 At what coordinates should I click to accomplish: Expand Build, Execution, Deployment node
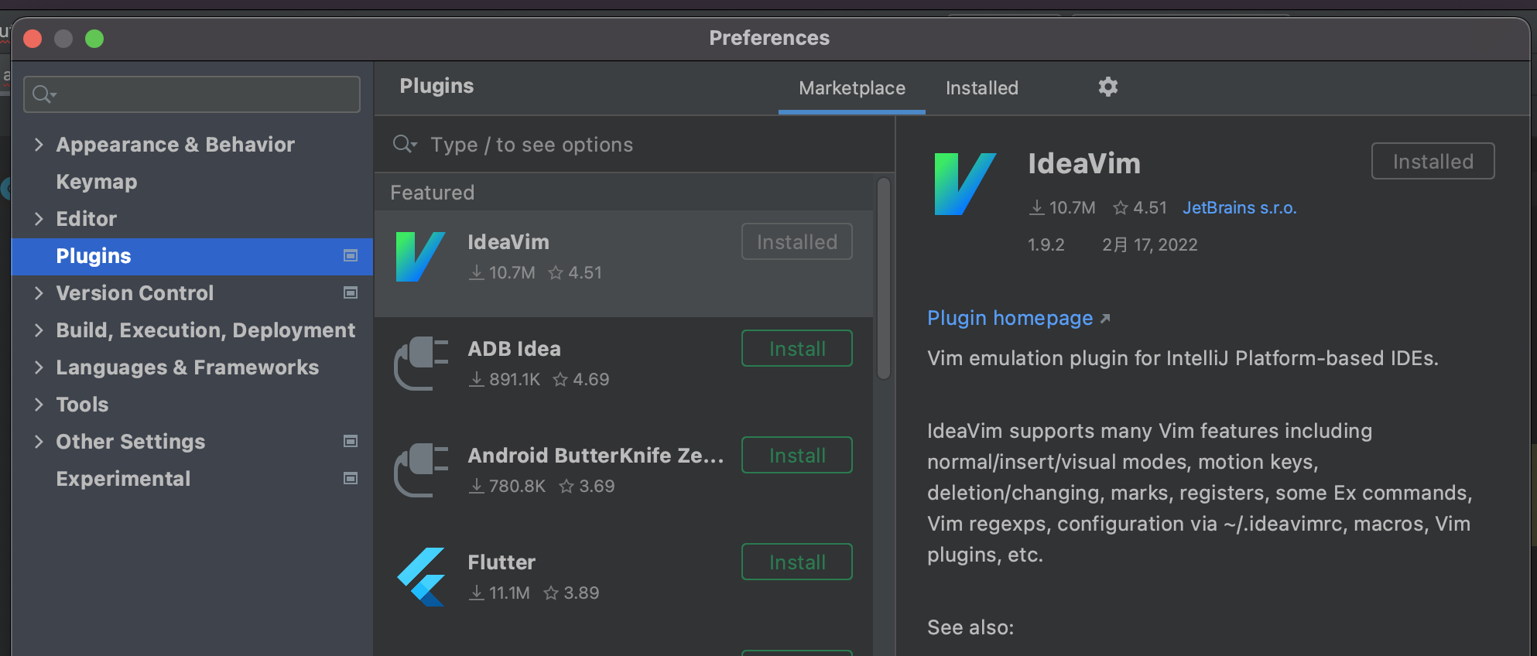coord(39,330)
